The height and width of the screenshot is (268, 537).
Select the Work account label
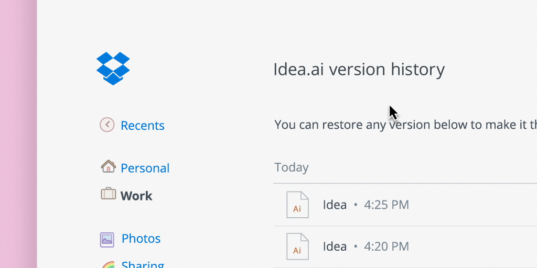click(x=136, y=196)
